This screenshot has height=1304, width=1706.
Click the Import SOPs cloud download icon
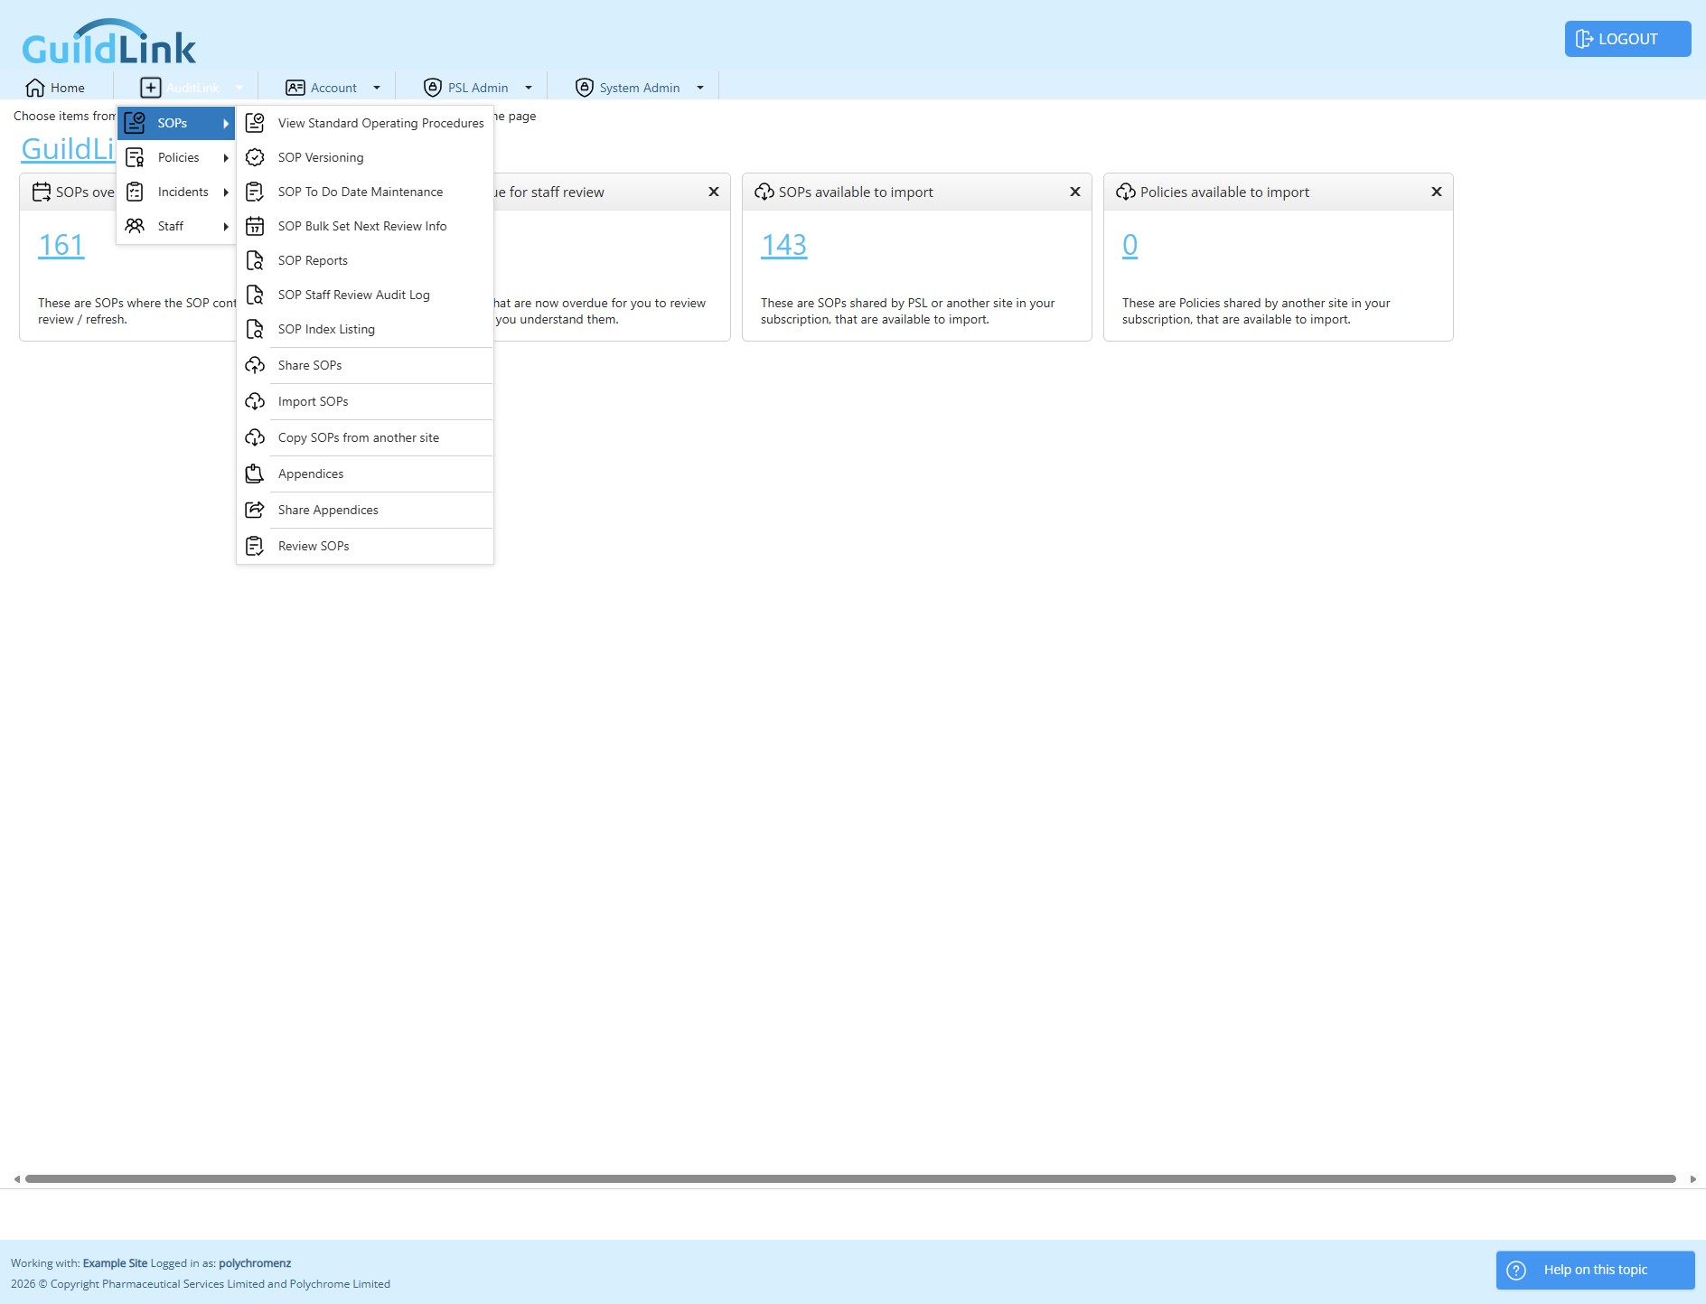255,401
